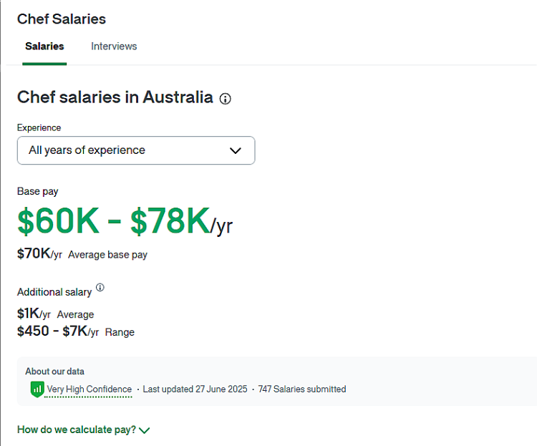Click the 747 Salaries submitted text
The height and width of the screenshot is (446, 537).
(302, 389)
